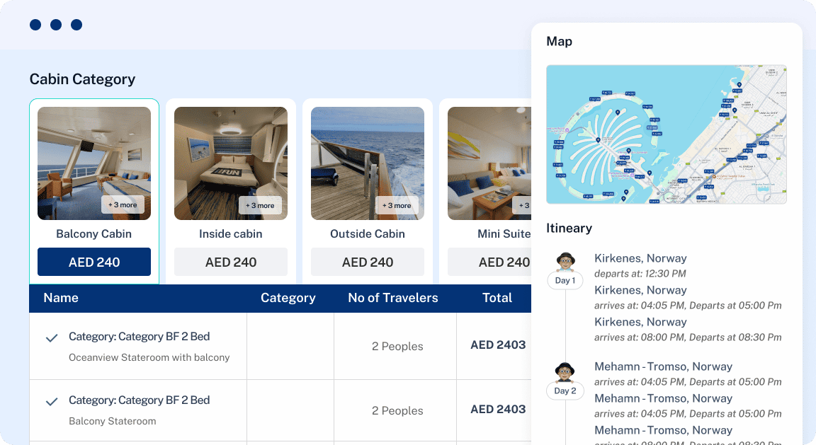Click AED 240 button under Inside cabin
Viewport: 816px width, 445px height.
(231, 262)
